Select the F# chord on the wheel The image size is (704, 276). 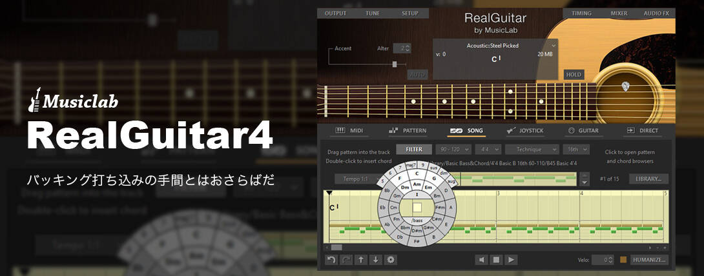[x=417, y=241]
